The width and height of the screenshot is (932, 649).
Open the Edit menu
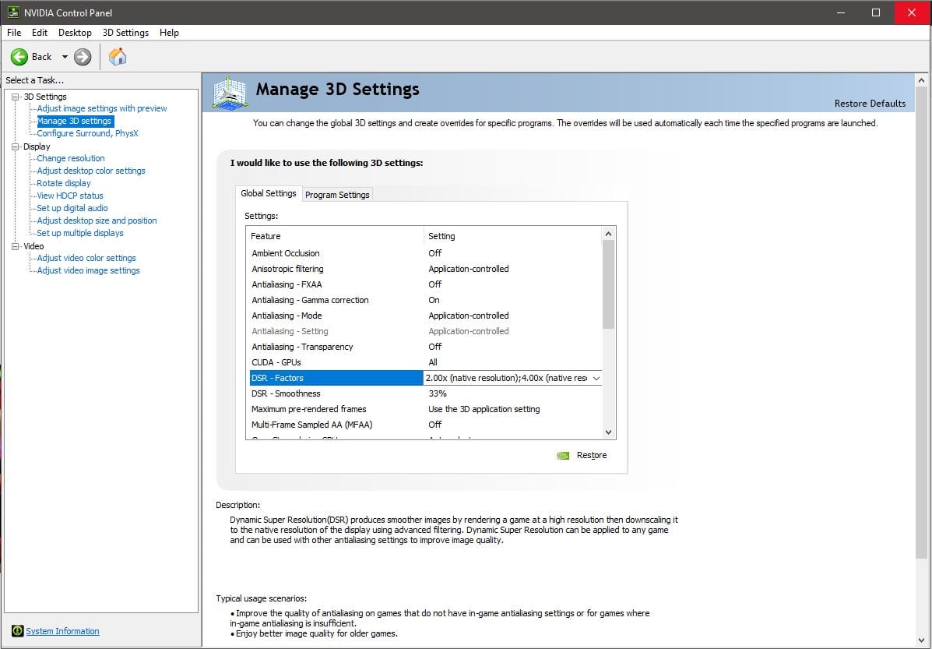(40, 33)
